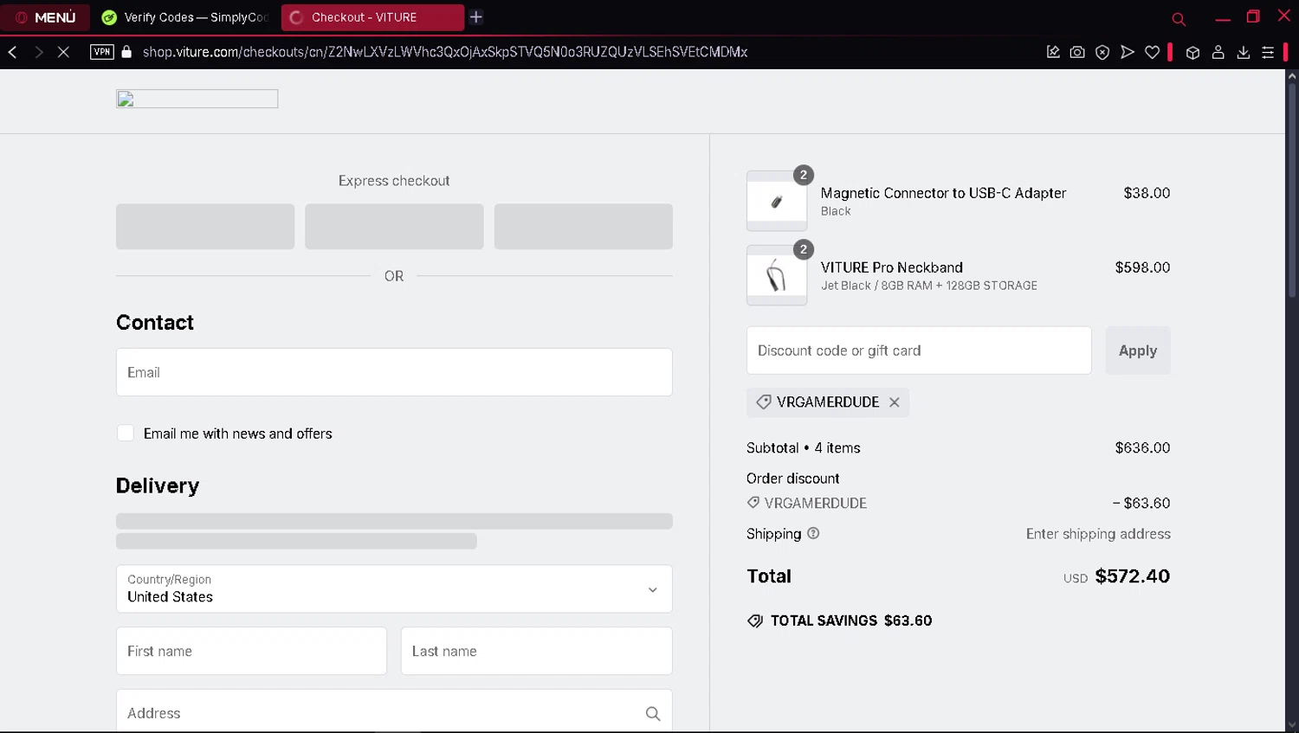Bookmark page with the heart icon

click(x=1153, y=52)
